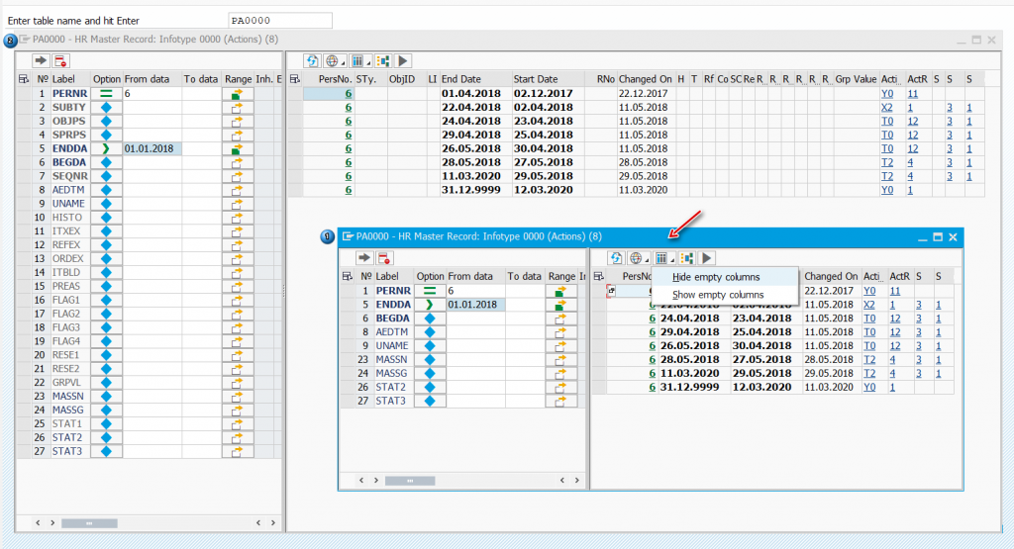Click the layout icon in the back selection table's header corner

coord(24,79)
